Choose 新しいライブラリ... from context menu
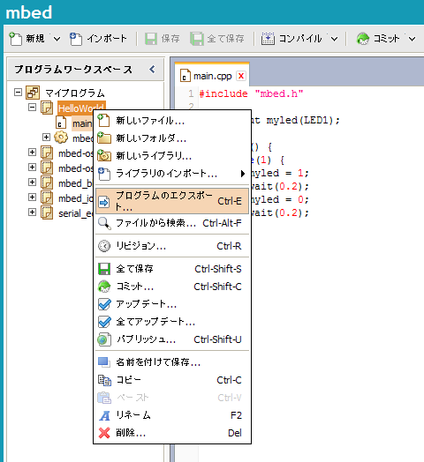 tap(172, 156)
